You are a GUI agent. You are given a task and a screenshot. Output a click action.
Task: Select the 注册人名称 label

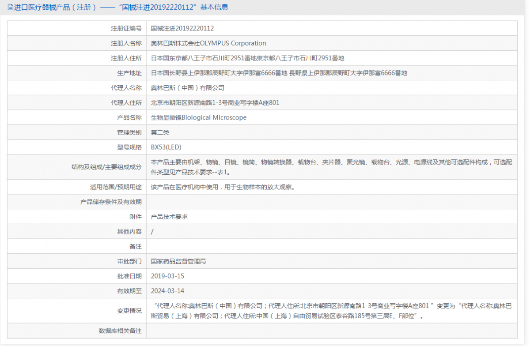(126, 43)
